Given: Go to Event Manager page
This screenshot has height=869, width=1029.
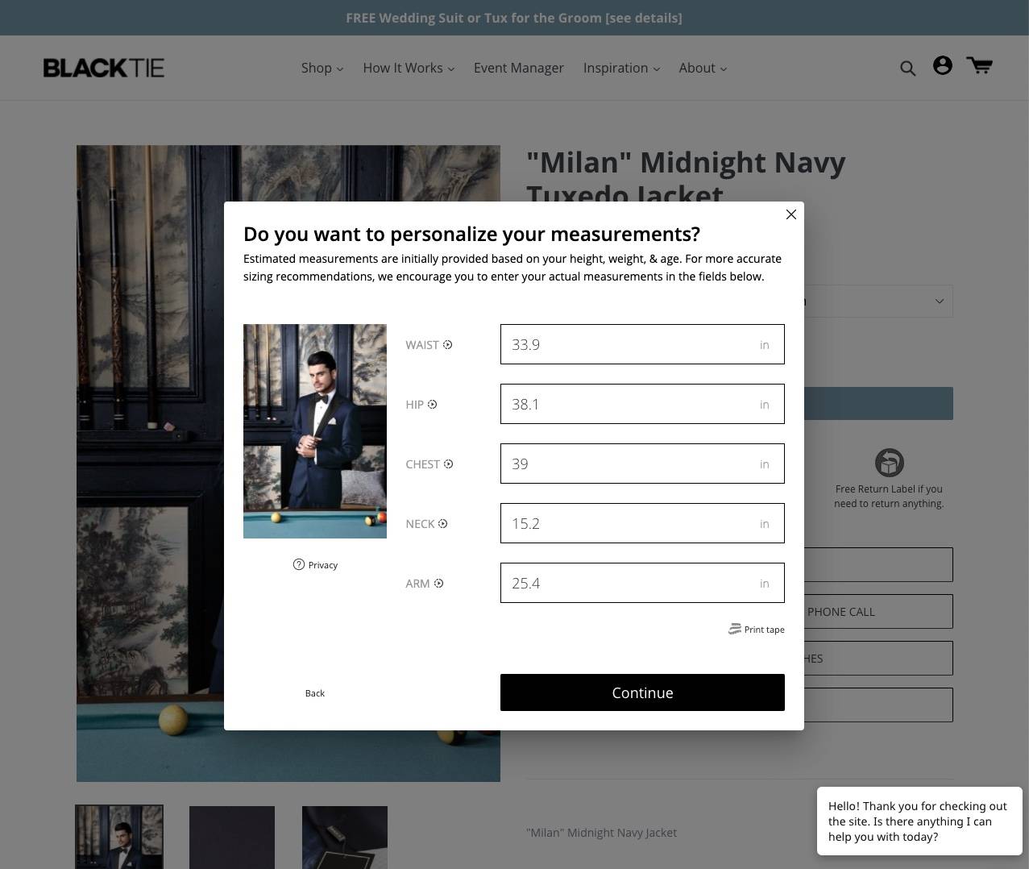Looking at the screenshot, I should click(x=519, y=69).
